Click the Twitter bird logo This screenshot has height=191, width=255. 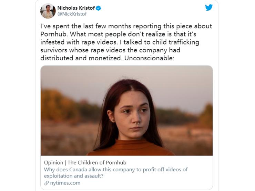coord(209,8)
